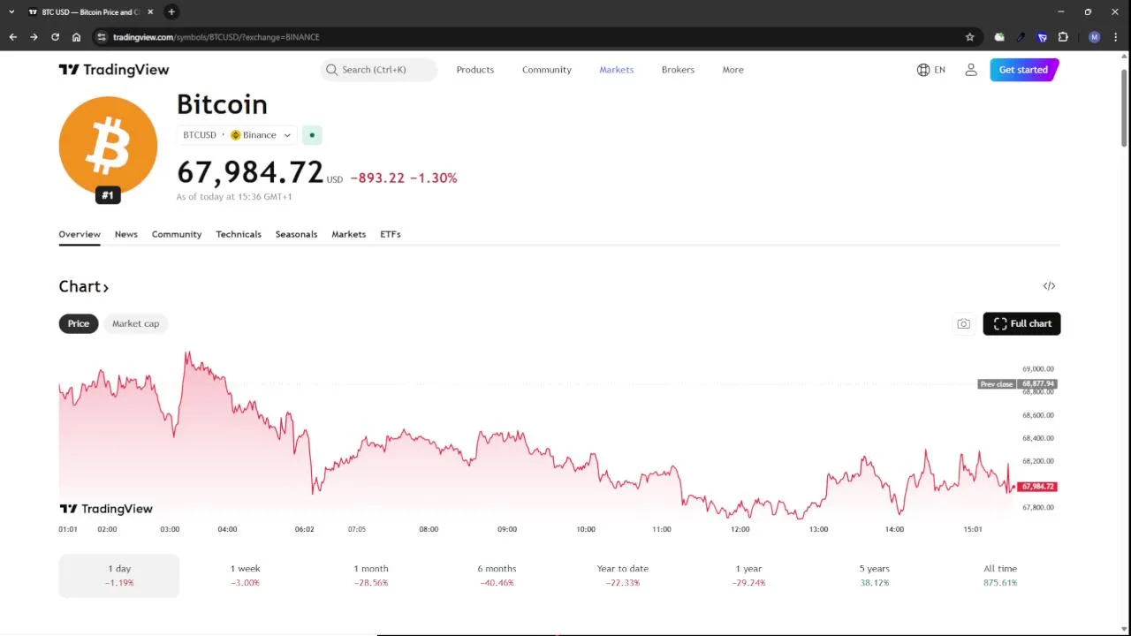Expand the Products navigation menu
Image resolution: width=1131 pixels, height=636 pixels.
pos(474,70)
